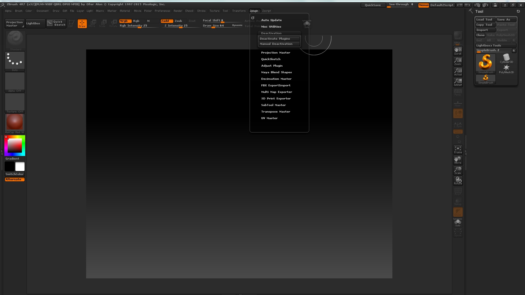This screenshot has width=525, height=295.
Task: Open the Quick Sketch button
Action: pos(56,23)
